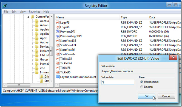Expand the Appx key node

[x=33, y=38]
